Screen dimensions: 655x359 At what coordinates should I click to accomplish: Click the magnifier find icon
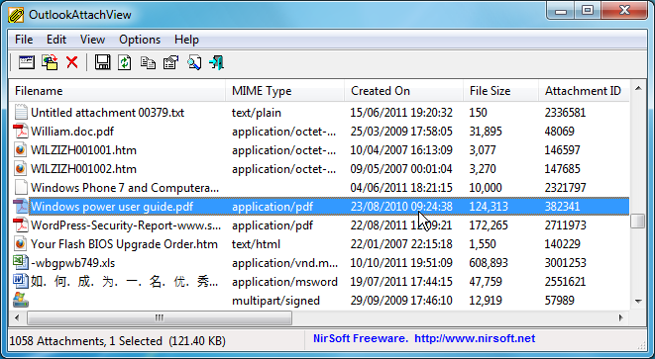(194, 62)
